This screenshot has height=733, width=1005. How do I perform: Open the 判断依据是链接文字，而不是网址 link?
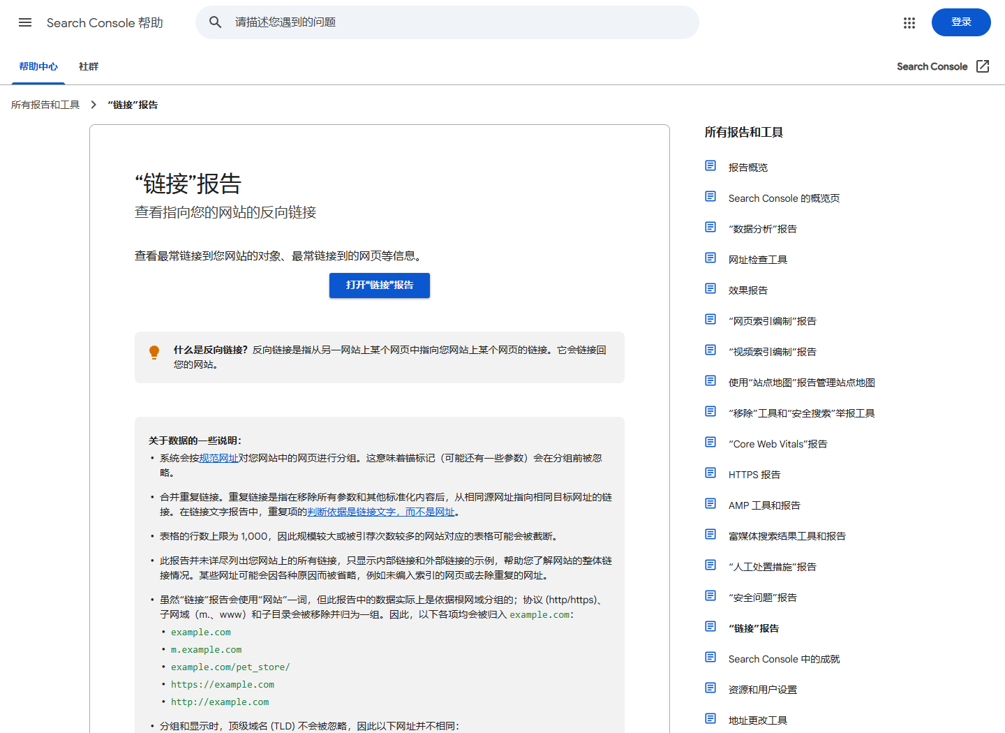(x=381, y=512)
